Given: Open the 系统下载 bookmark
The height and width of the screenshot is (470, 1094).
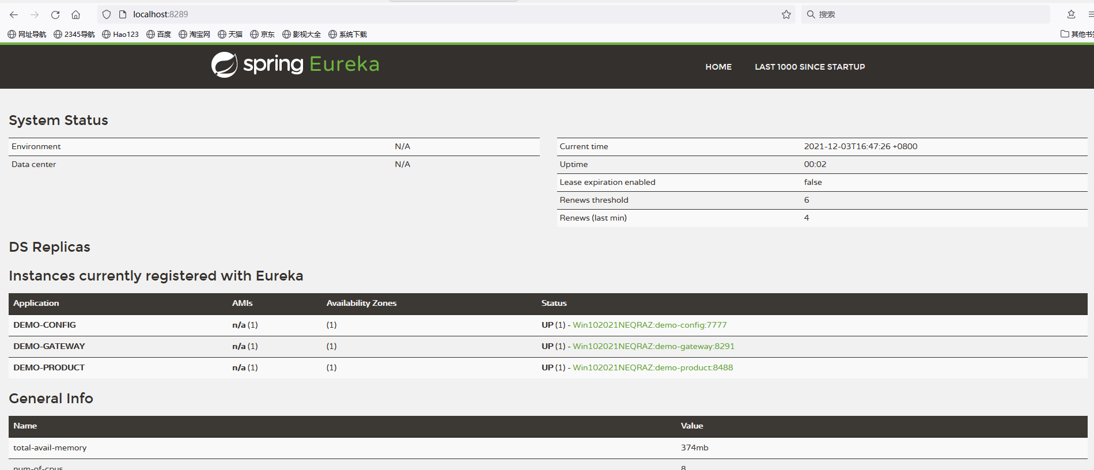Looking at the screenshot, I should tap(348, 35).
